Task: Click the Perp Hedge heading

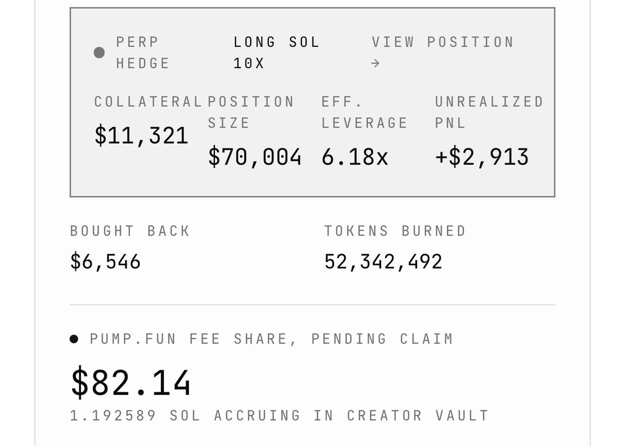Action: [143, 52]
